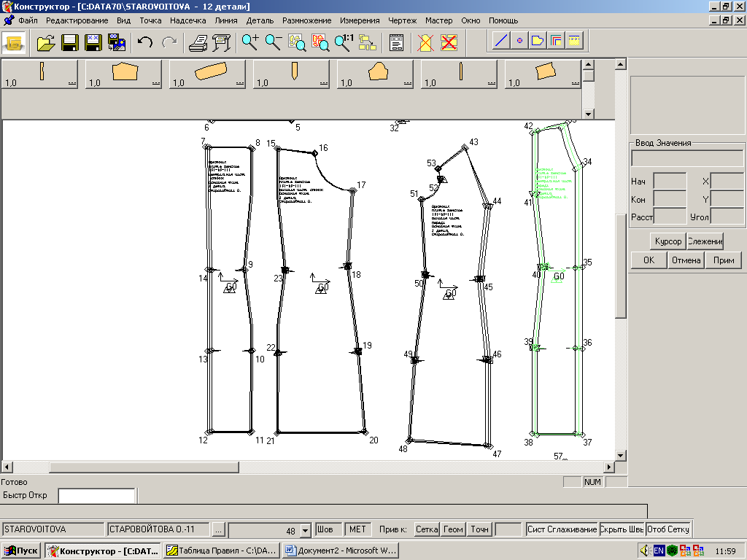Click the undo arrow icon
The image size is (747, 560).
click(x=145, y=42)
